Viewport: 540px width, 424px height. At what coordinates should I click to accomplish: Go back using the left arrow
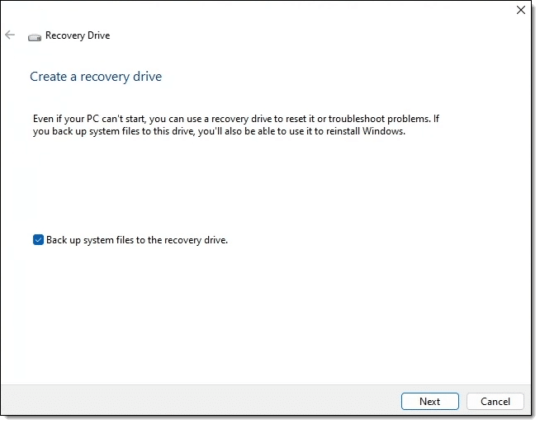(x=10, y=35)
